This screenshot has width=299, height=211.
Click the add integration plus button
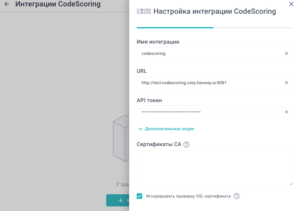point(118,200)
